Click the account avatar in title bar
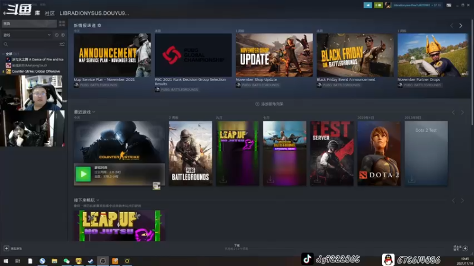474x266 pixels. tap(388, 5)
